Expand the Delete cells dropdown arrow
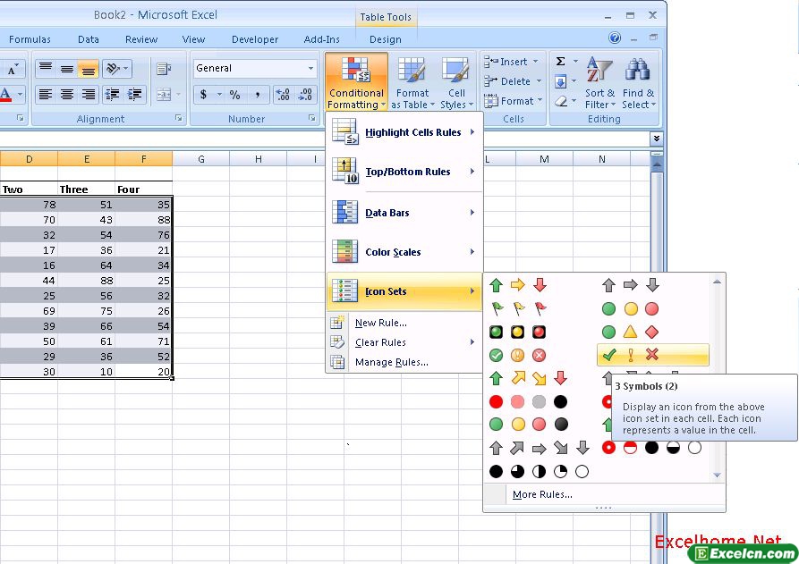Screen dimensions: 799x564 click(540, 81)
